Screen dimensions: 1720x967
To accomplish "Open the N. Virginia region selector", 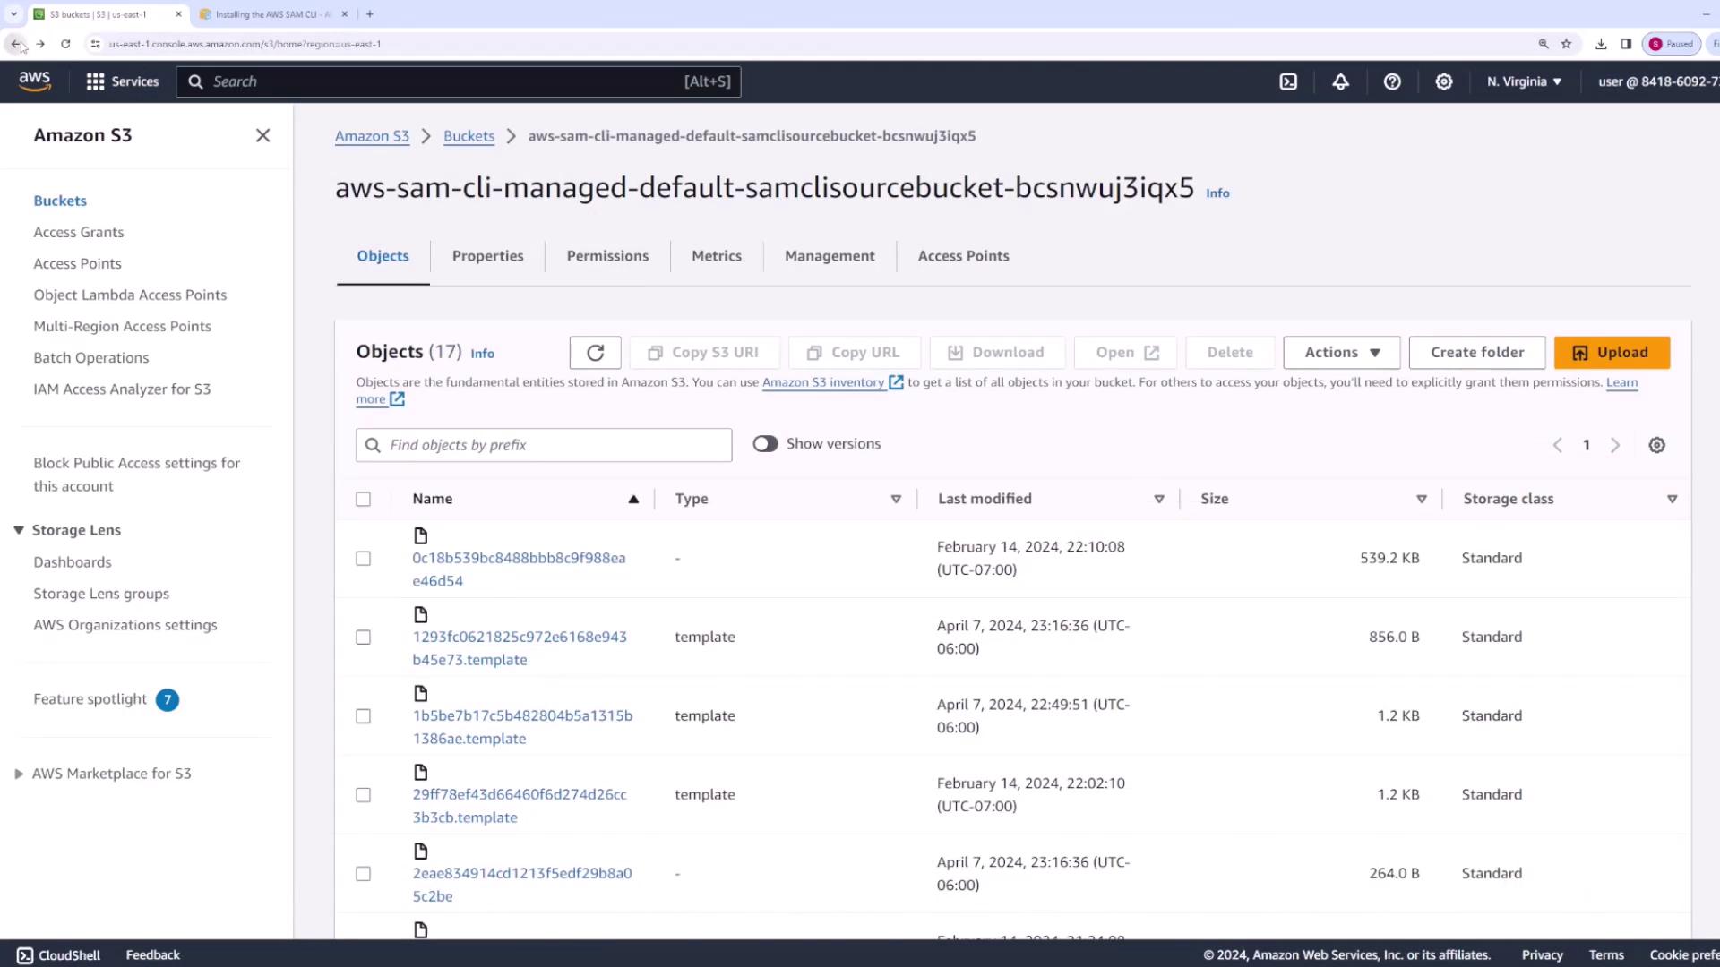I will coord(1524,81).
